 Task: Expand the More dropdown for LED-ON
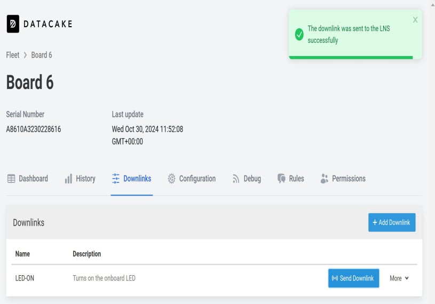399,278
